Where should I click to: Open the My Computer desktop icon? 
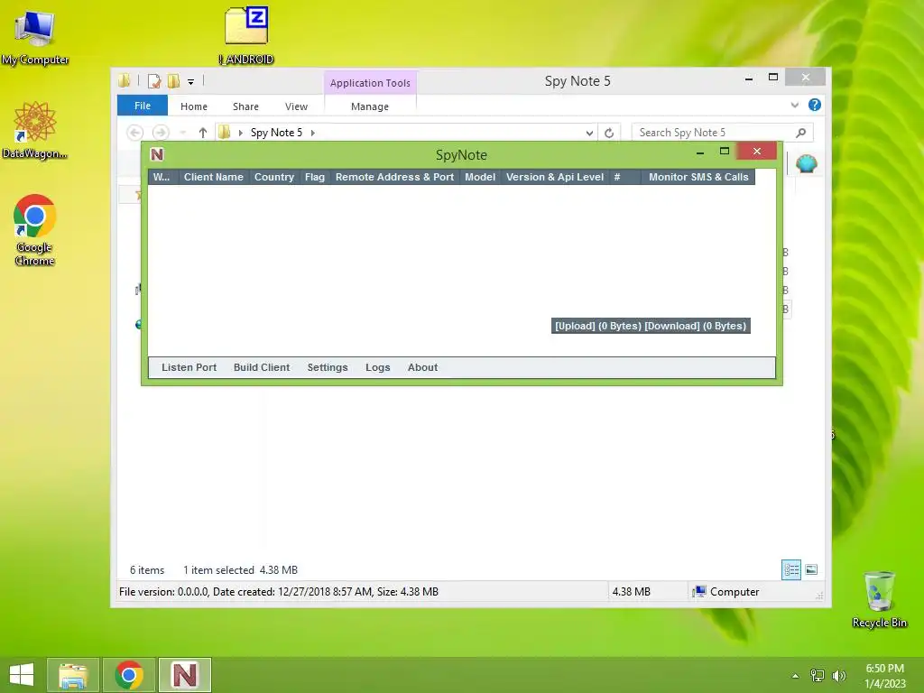pos(35,36)
